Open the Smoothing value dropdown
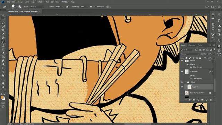Viewport: 222px width, 125px height. click(87, 7)
